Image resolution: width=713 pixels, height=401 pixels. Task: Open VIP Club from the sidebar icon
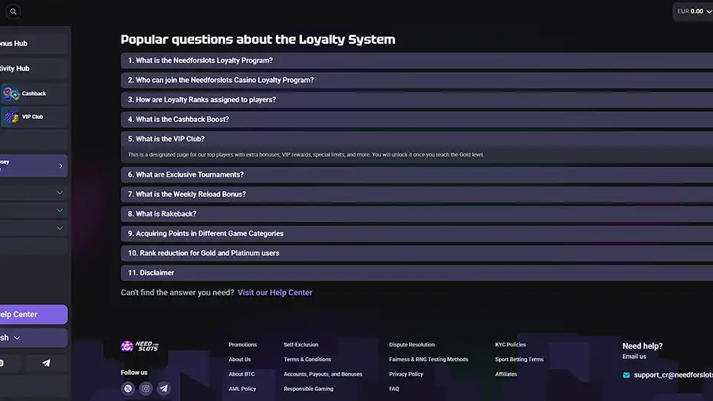(11, 117)
